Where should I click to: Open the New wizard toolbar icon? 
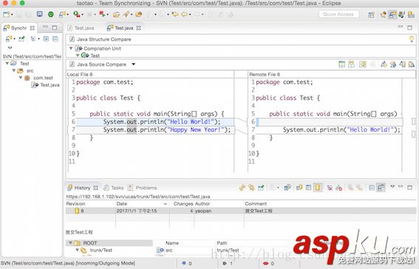(x=7, y=14)
